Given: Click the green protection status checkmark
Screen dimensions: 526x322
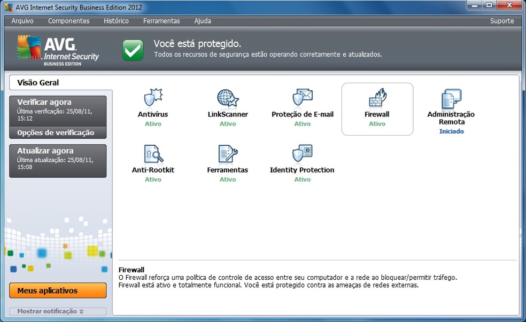Looking at the screenshot, I should point(133,49).
